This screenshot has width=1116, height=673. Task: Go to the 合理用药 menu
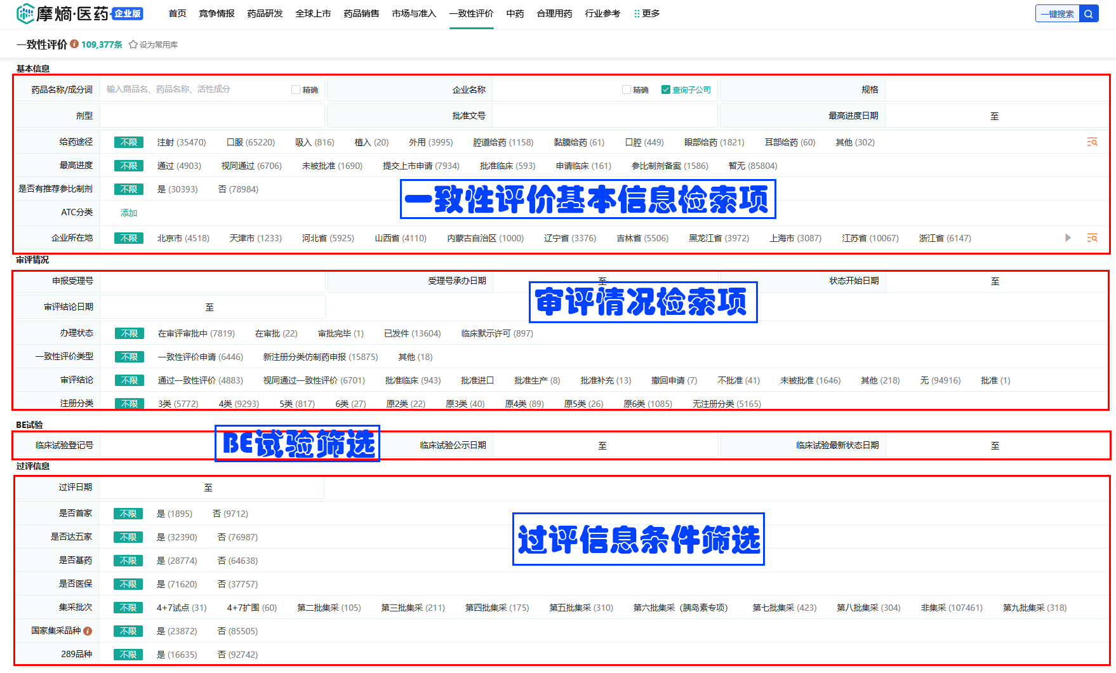coord(554,13)
